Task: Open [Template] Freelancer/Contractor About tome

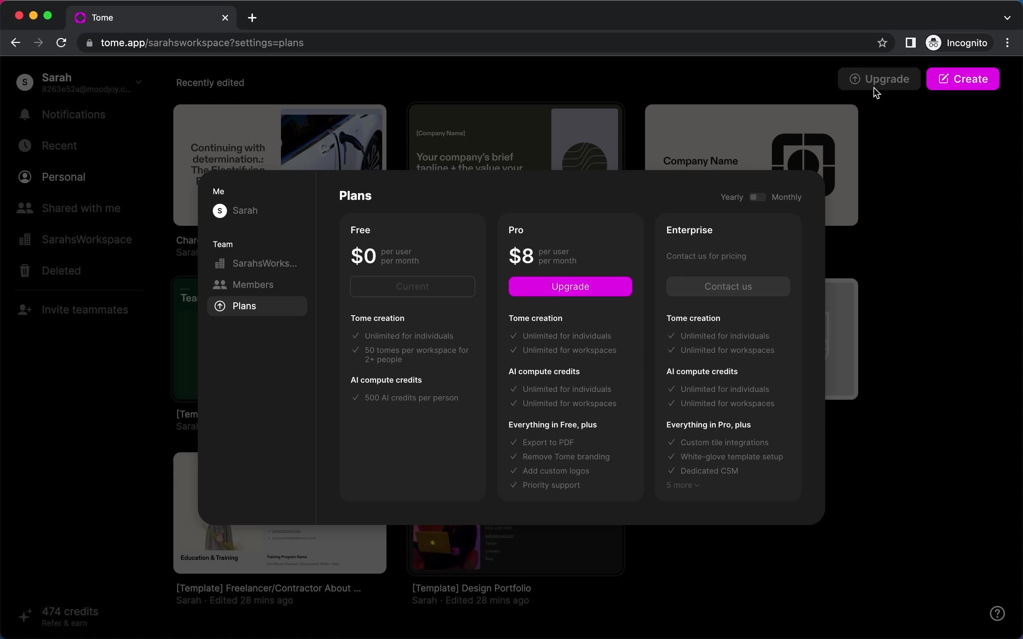Action: pyautogui.click(x=269, y=588)
